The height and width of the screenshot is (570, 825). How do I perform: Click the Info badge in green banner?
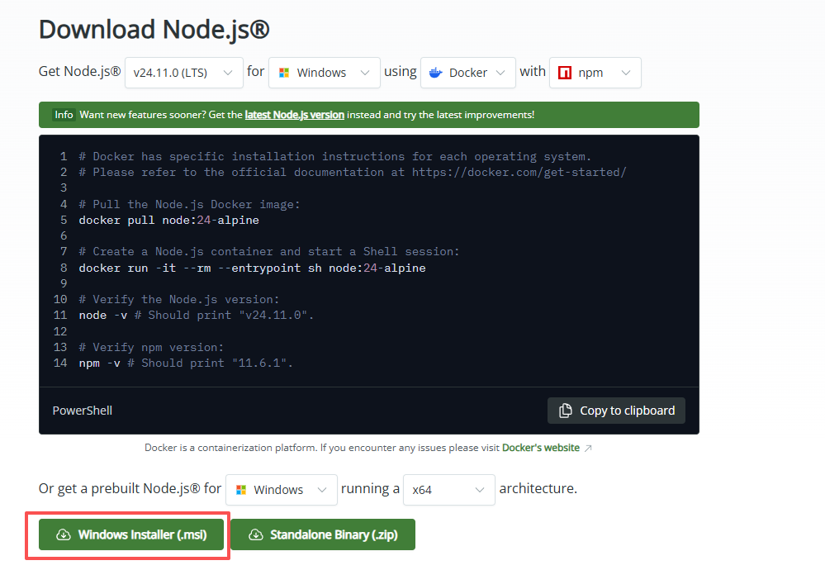click(64, 115)
